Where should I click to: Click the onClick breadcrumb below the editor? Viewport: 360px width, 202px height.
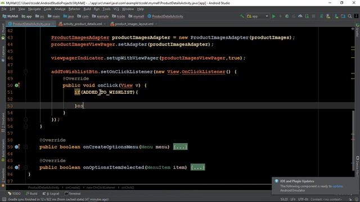(x=128, y=187)
